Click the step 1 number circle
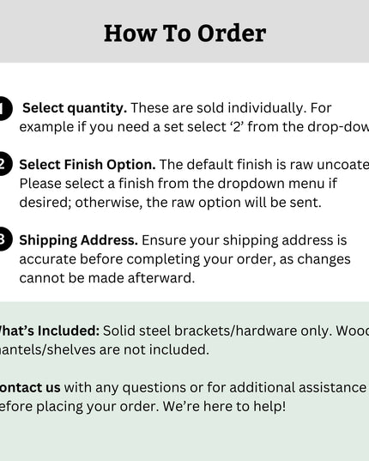369x461 pixels. tap(4, 108)
